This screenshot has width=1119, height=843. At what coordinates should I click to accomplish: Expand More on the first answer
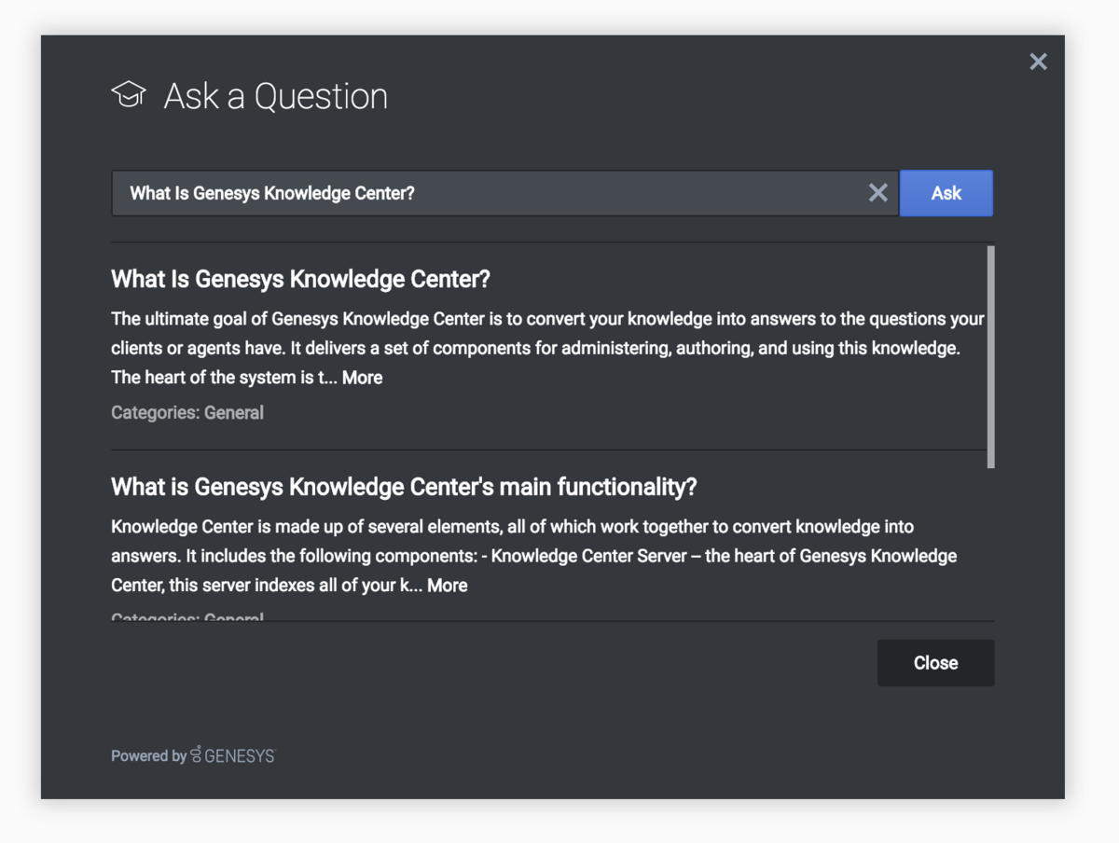coord(362,378)
